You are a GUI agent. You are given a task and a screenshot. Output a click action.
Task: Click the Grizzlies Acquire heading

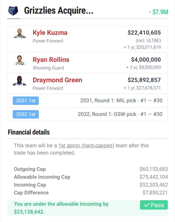tap(59, 11)
